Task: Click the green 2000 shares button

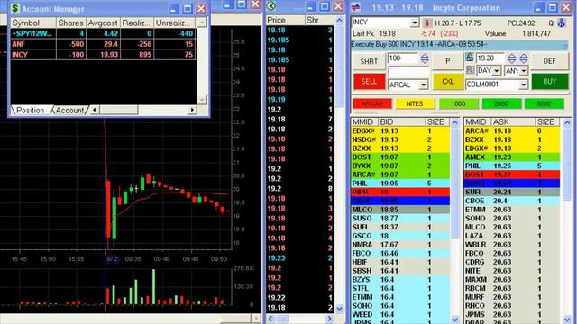Action: (x=501, y=104)
